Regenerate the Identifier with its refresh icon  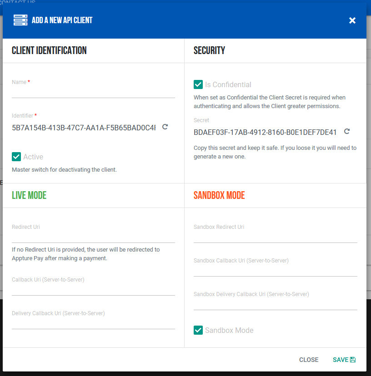[x=165, y=127]
